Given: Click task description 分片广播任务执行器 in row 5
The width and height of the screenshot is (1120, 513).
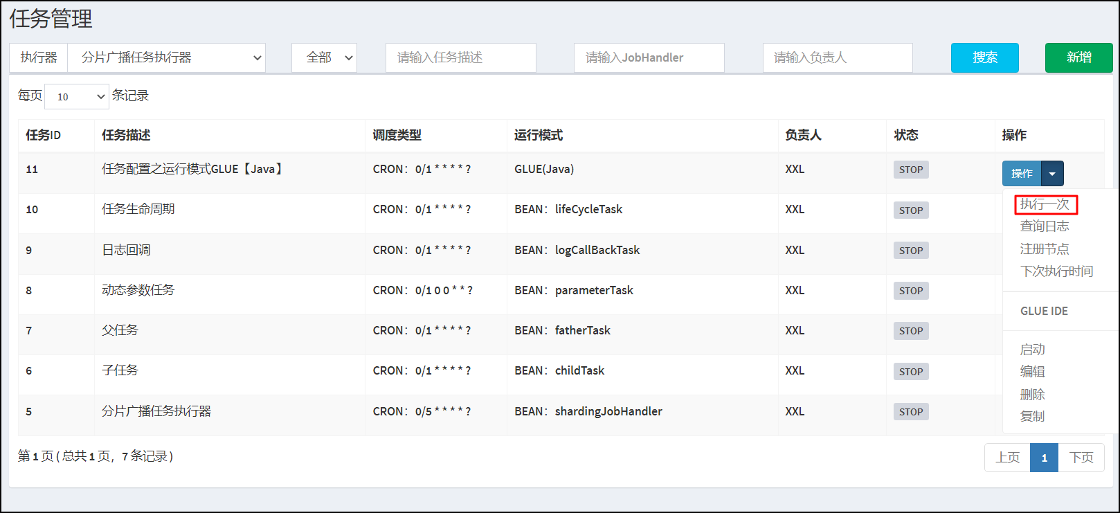Looking at the screenshot, I should (x=156, y=411).
